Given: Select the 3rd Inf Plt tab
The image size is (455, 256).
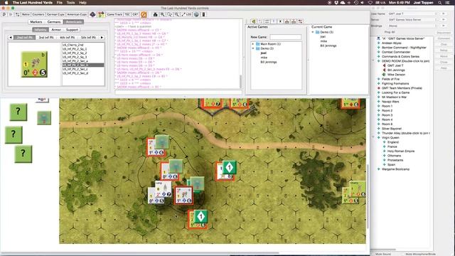Looking at the screenshot, I should tap(46, 38).
